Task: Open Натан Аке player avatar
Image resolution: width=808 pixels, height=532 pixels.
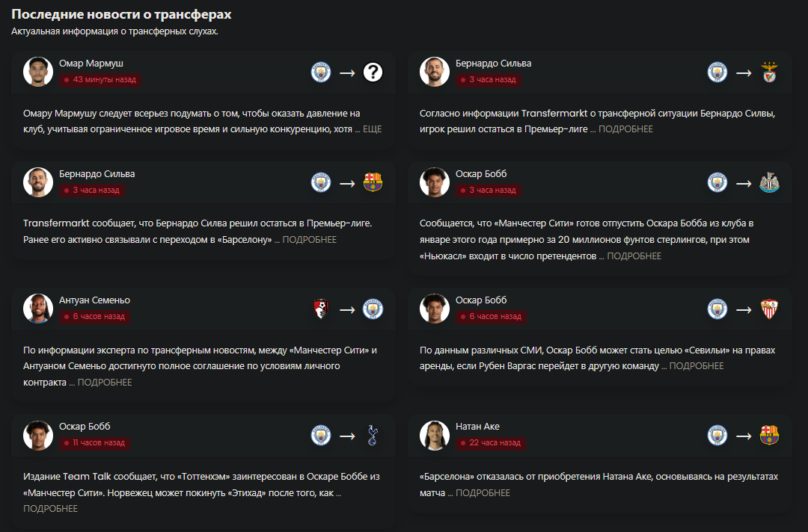Action: (x=435, y=435)
